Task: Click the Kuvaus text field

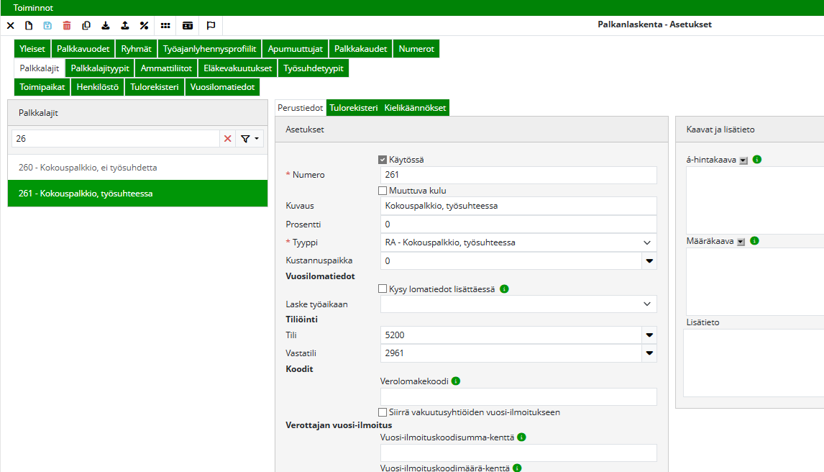Action: tap(518, 206)
